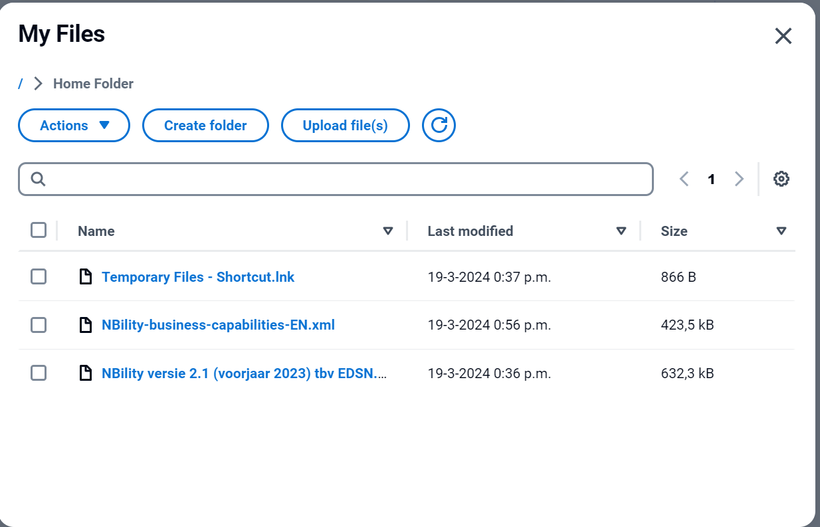The width and height of the screenshot is (820, 527).
Task: Open the sort dropdown on the Name column
Action: coord(388,231)
